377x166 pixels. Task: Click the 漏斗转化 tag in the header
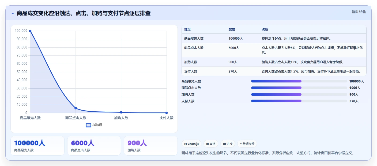point(359,12)
